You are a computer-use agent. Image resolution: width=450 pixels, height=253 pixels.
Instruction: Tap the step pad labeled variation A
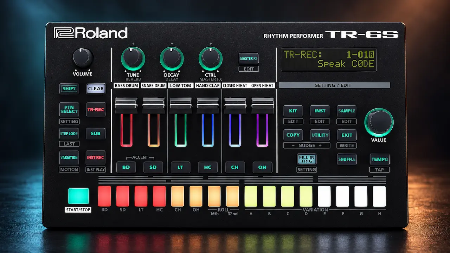point(251,196)
